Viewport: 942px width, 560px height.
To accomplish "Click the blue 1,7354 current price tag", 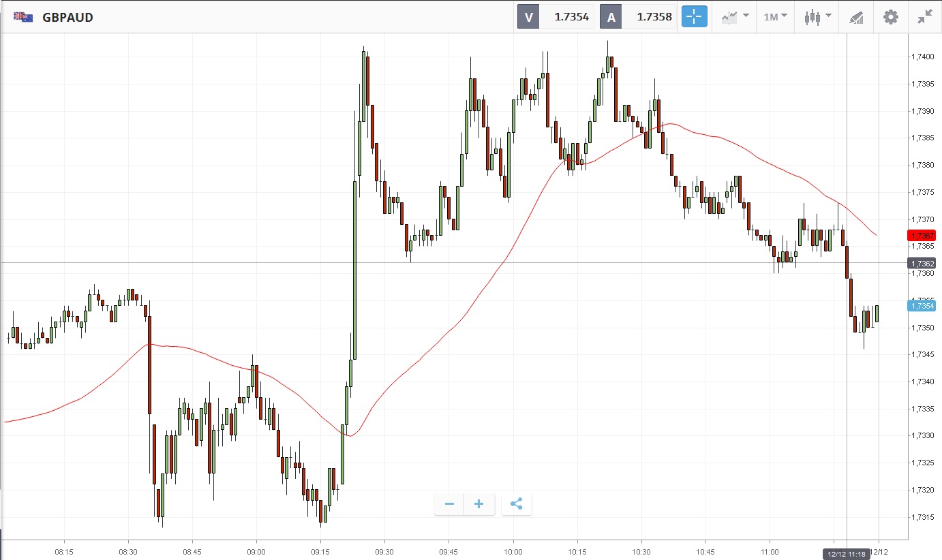I will click(x=922, y=306).
